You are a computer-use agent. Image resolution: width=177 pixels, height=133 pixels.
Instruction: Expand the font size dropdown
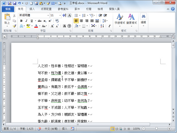pos(60,15)
